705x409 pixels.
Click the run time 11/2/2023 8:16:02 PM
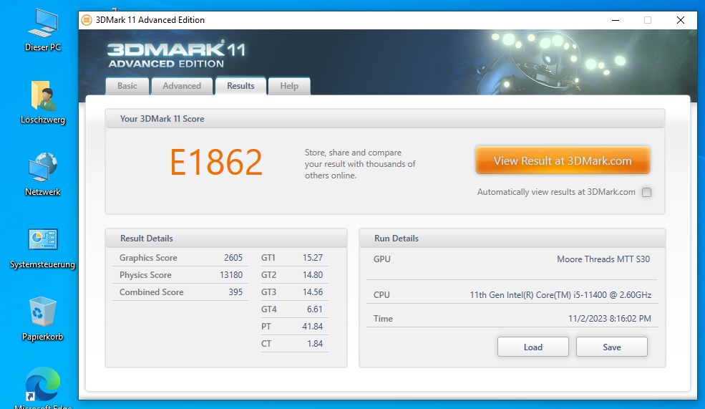(610, 319)
